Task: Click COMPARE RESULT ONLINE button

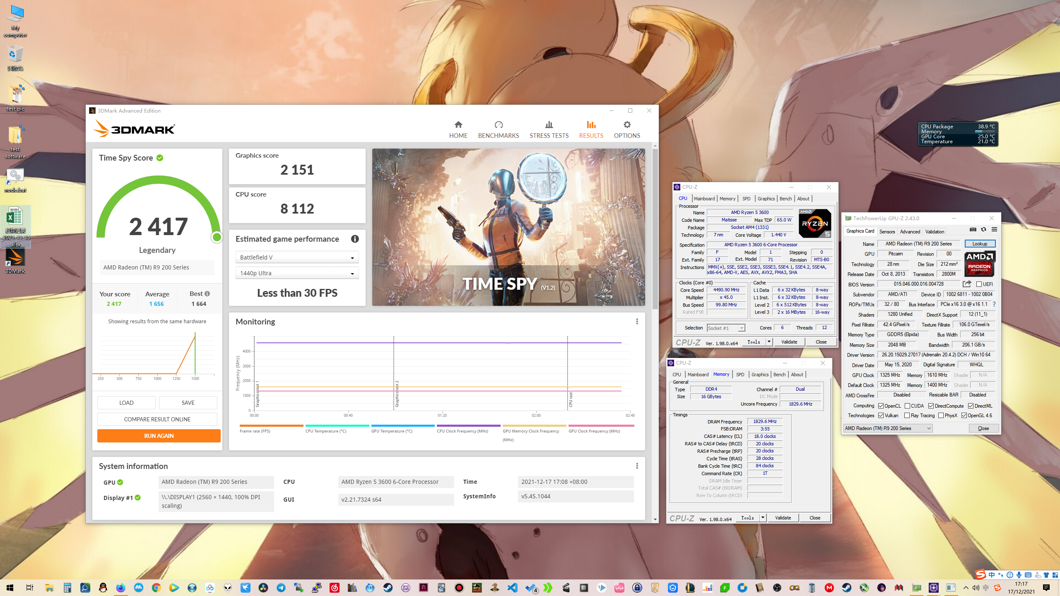Action: tap(157, 419)
